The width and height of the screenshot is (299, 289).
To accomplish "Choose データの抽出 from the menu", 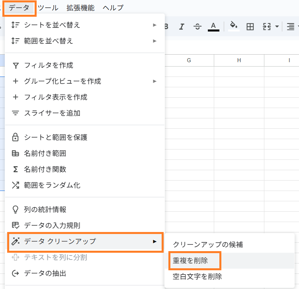I will point(85,273).
